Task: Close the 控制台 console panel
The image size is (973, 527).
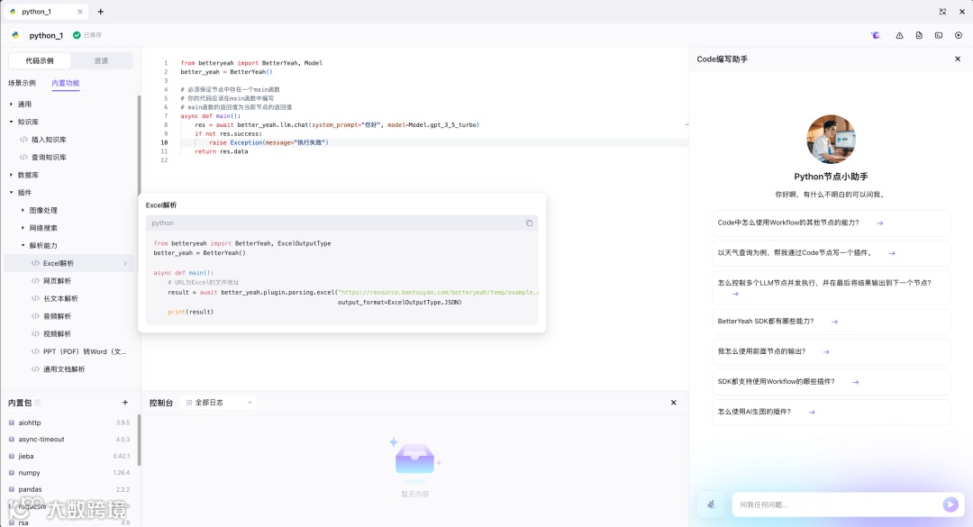Action: 674,403
